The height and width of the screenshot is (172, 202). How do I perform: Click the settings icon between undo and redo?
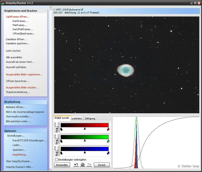click(x=83, y=164)
